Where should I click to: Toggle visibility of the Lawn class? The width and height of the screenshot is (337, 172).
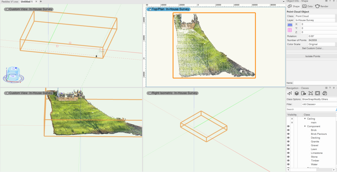click(x=288, y=149)
